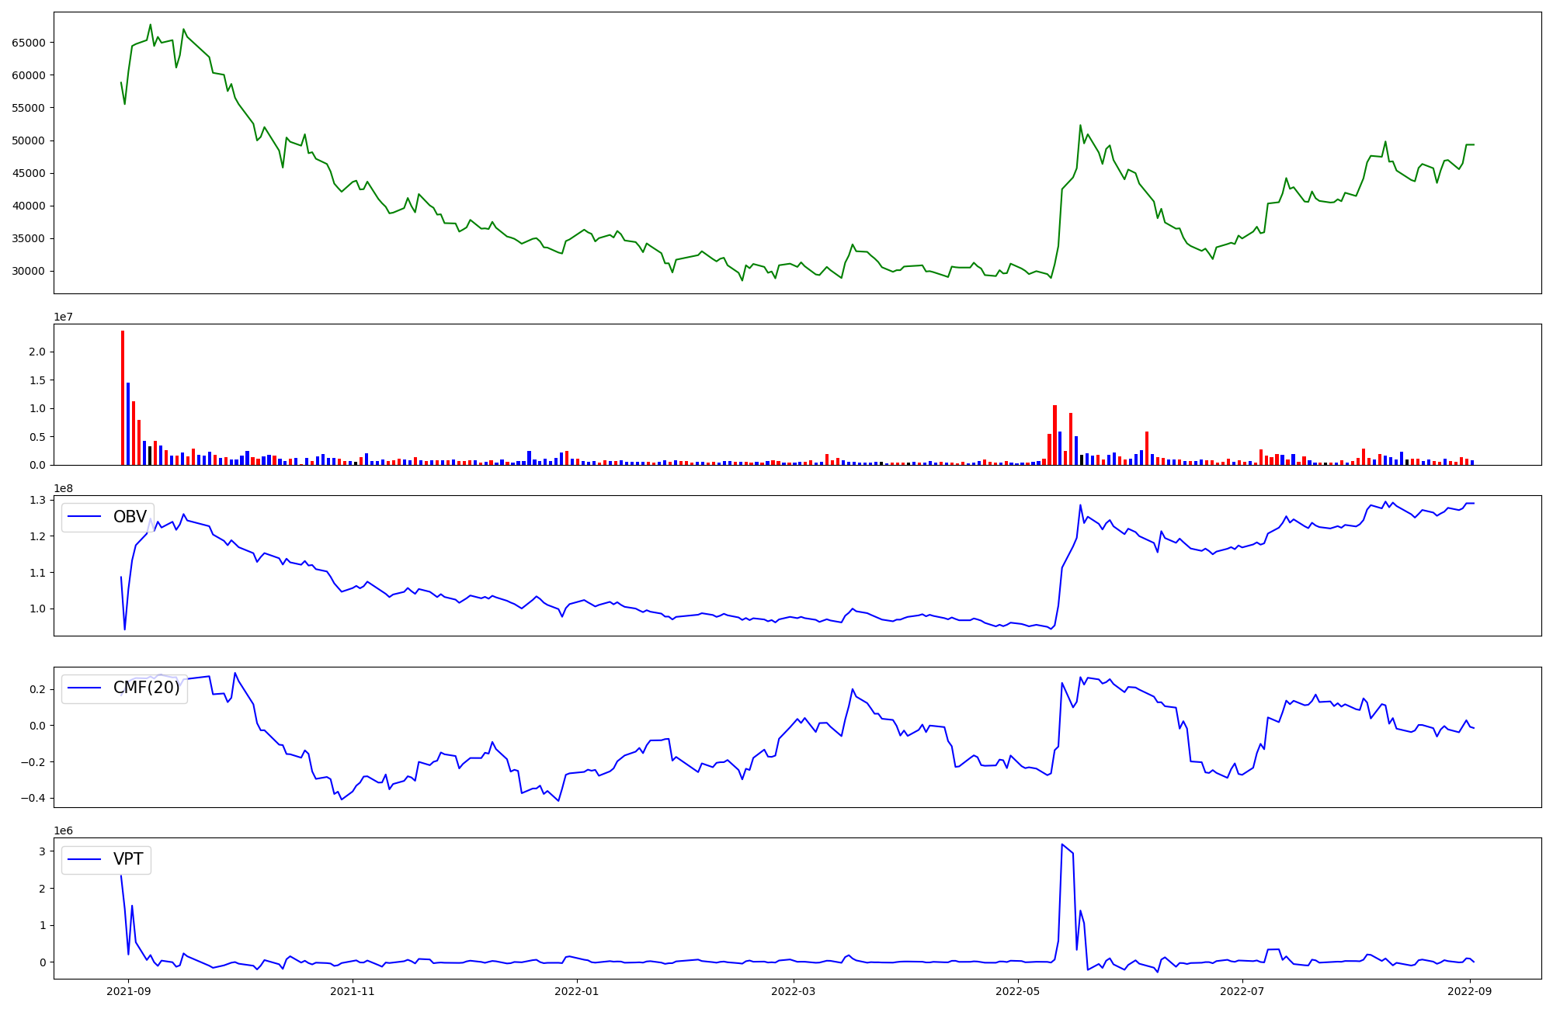Click the green price peak in May 2022
1553x1009 pixels.
click(1080, 126)
